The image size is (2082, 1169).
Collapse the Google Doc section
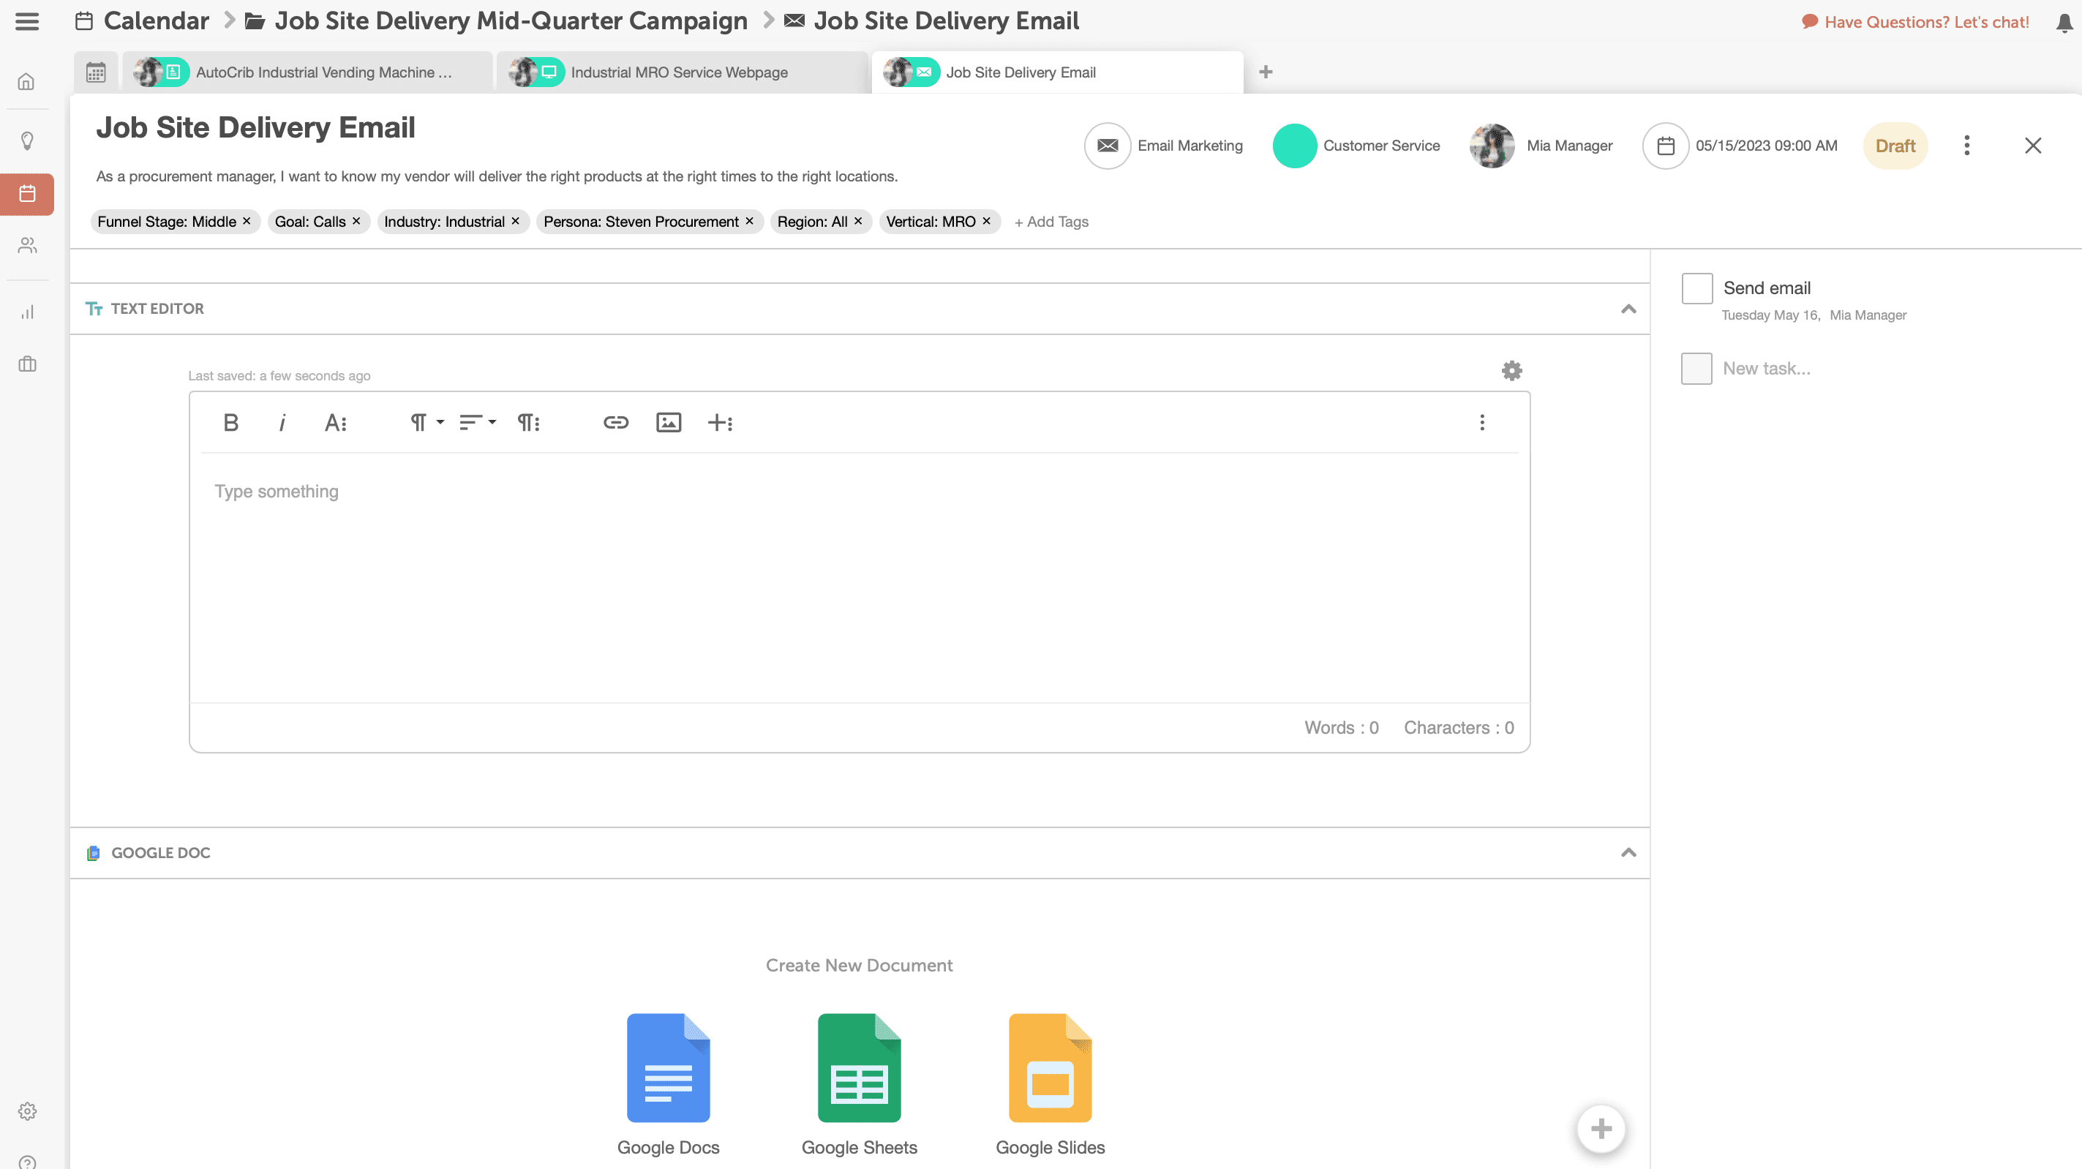[1628, 852]
